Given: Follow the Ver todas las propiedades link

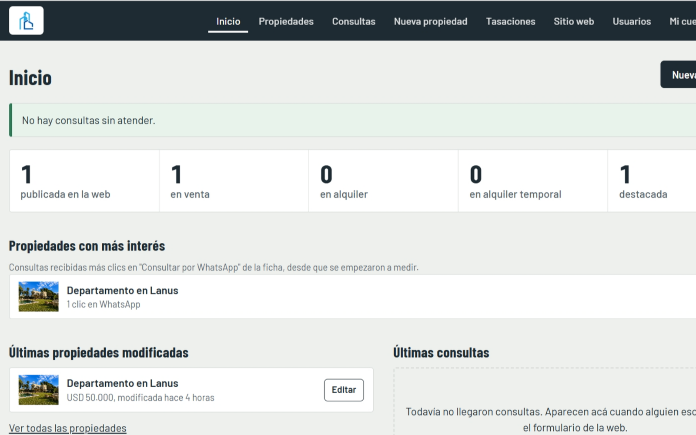Looking at the screenshot, I should click(68, 428).
